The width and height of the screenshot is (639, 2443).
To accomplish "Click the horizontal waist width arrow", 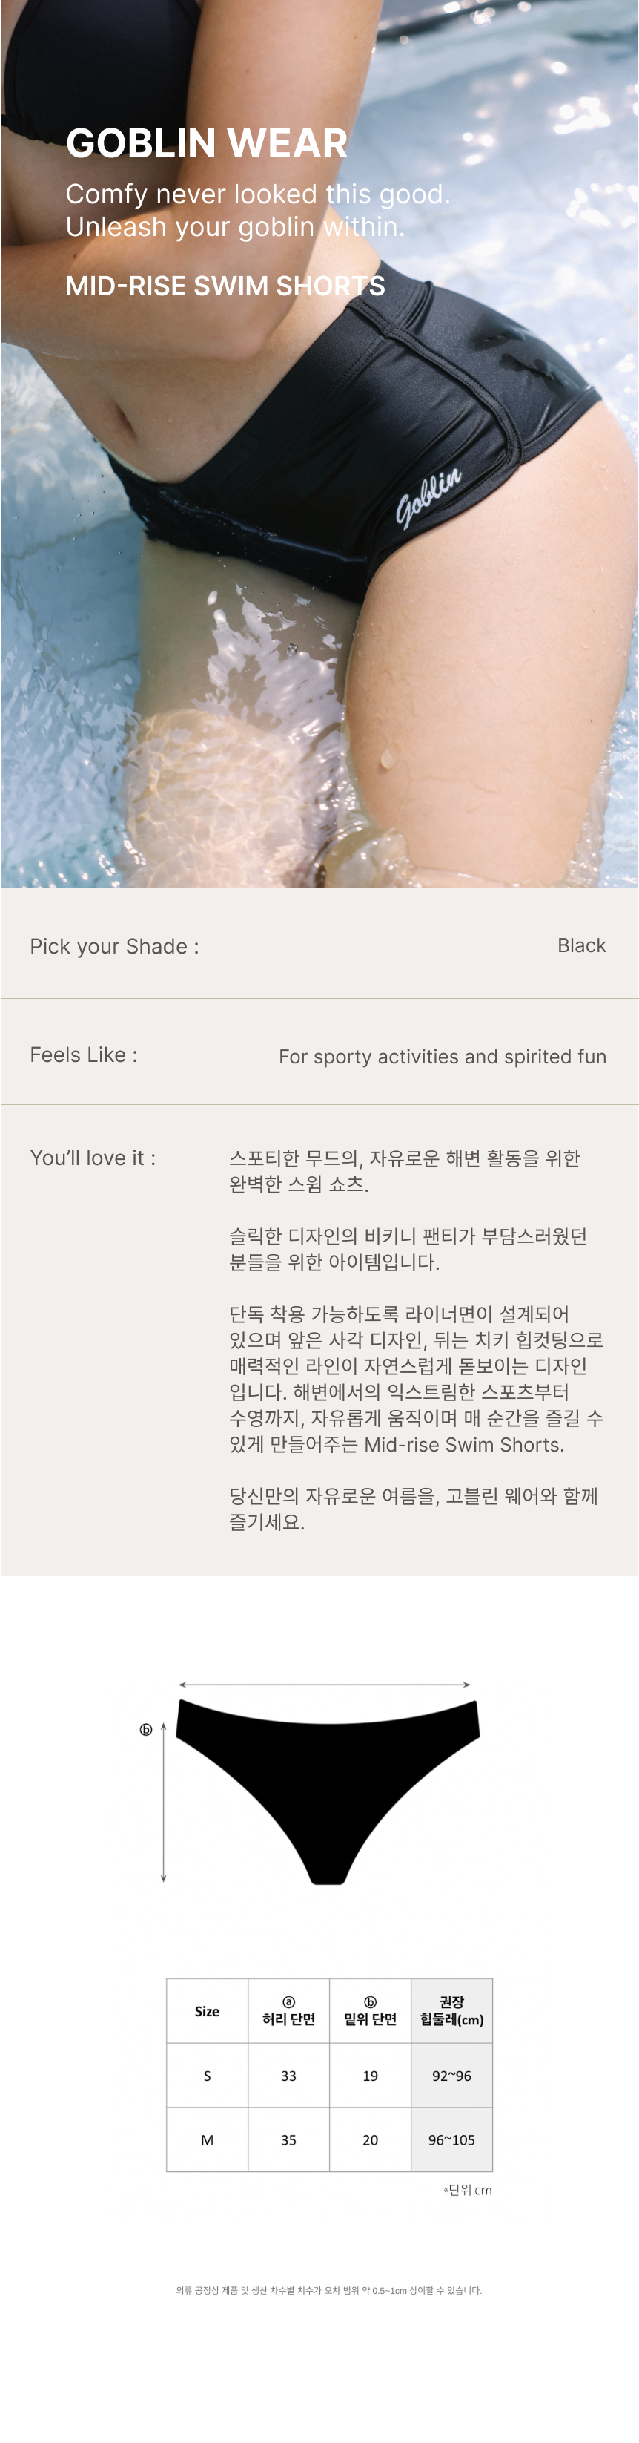I will pos(325,1685).
